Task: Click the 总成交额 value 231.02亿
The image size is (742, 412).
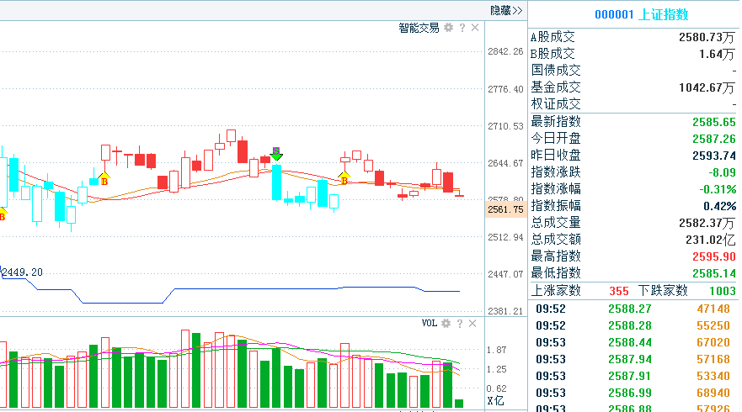Action: pyautogui.click(x=711, y=240)
